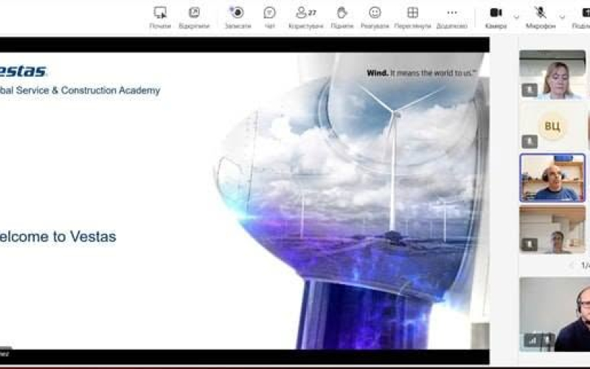Expand the microphone options chevron

click(x=562, y=16)
